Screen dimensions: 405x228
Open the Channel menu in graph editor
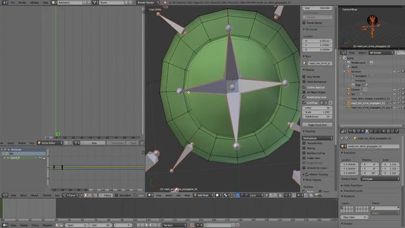(x=47, y=195)
